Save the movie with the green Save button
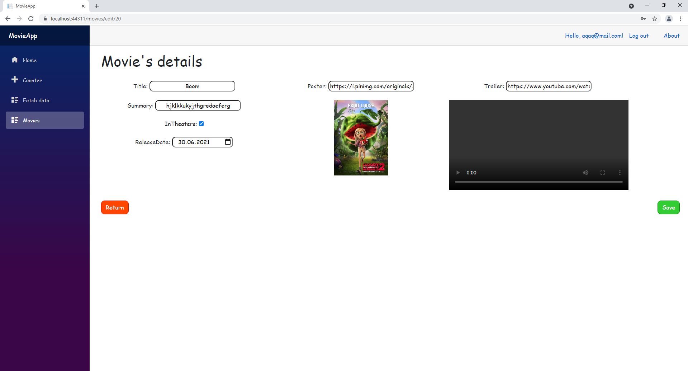This screenshot has height=371, width=688. point(668,207)
